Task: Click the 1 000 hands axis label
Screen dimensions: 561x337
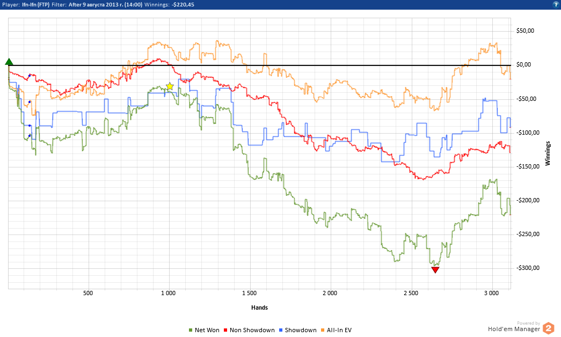Action: 168,293
